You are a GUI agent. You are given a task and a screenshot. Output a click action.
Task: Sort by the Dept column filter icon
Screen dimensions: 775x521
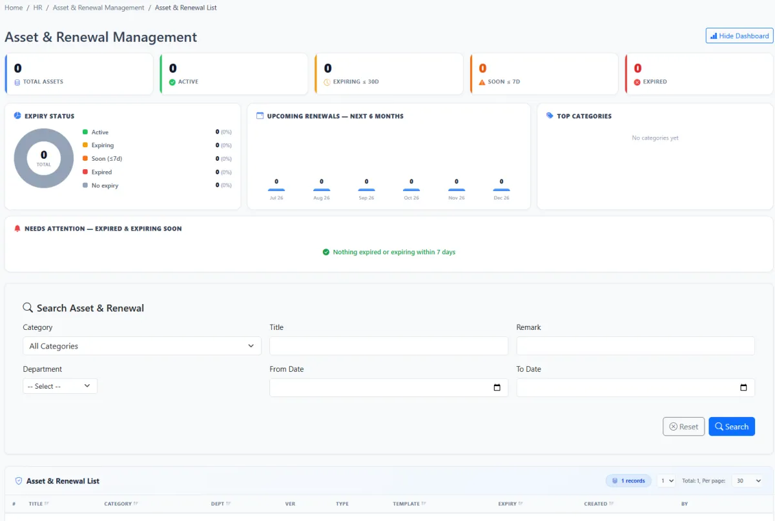pos(229,504)
